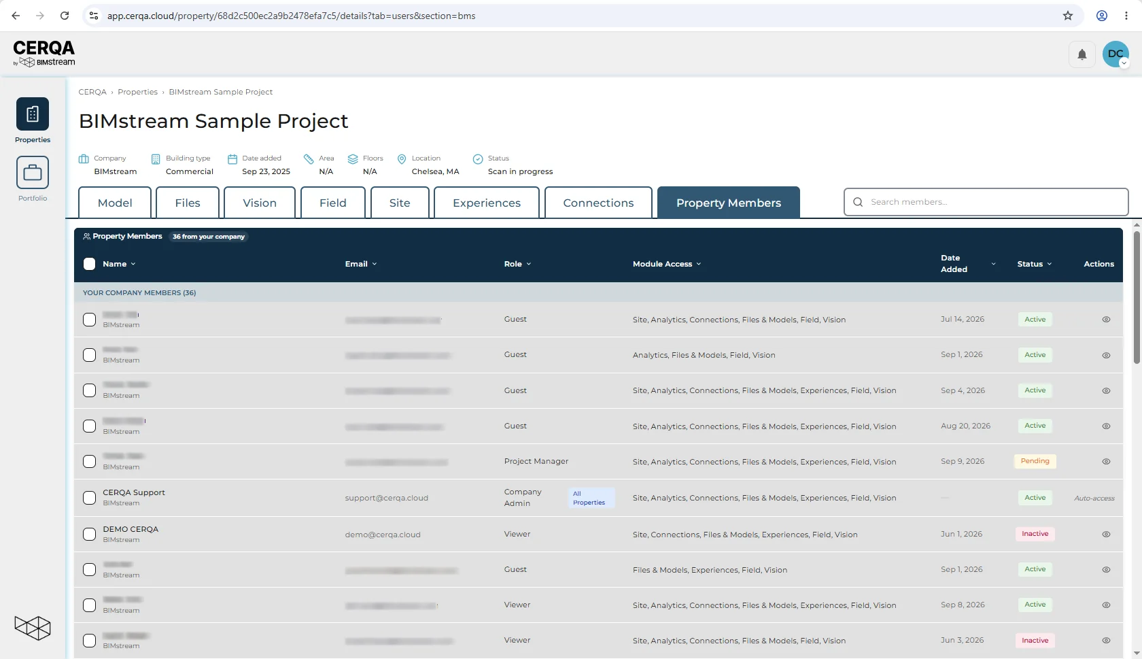Image resolution: width=1142 pixels, height=659 pixels.
Task: Select the CERQA Support checkbox
Action: pos(89,498)
